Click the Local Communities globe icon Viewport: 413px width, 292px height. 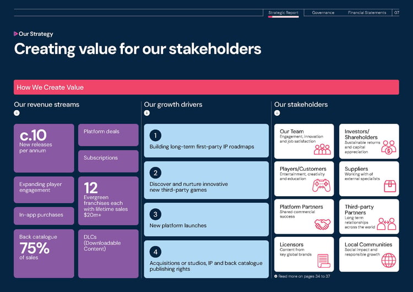389,261
